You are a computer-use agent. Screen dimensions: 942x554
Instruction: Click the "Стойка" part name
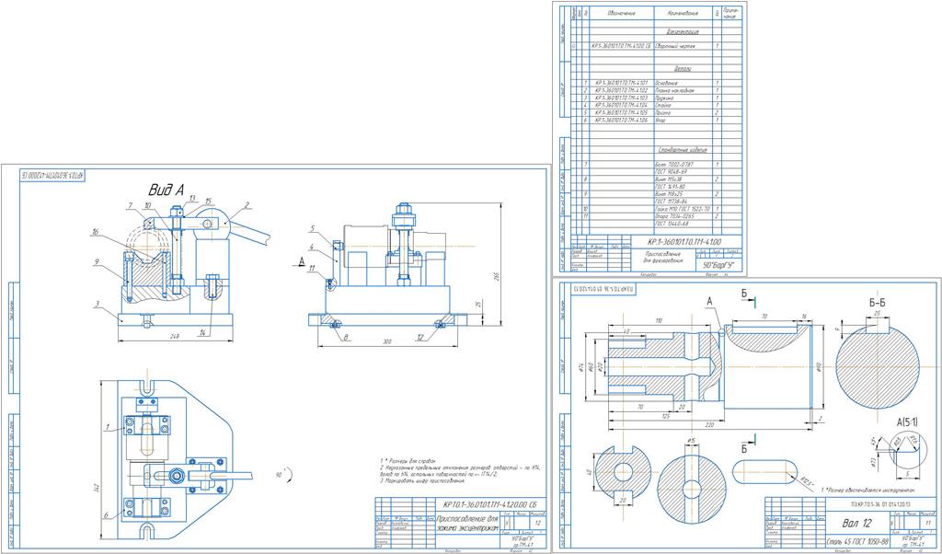(662, 105)
